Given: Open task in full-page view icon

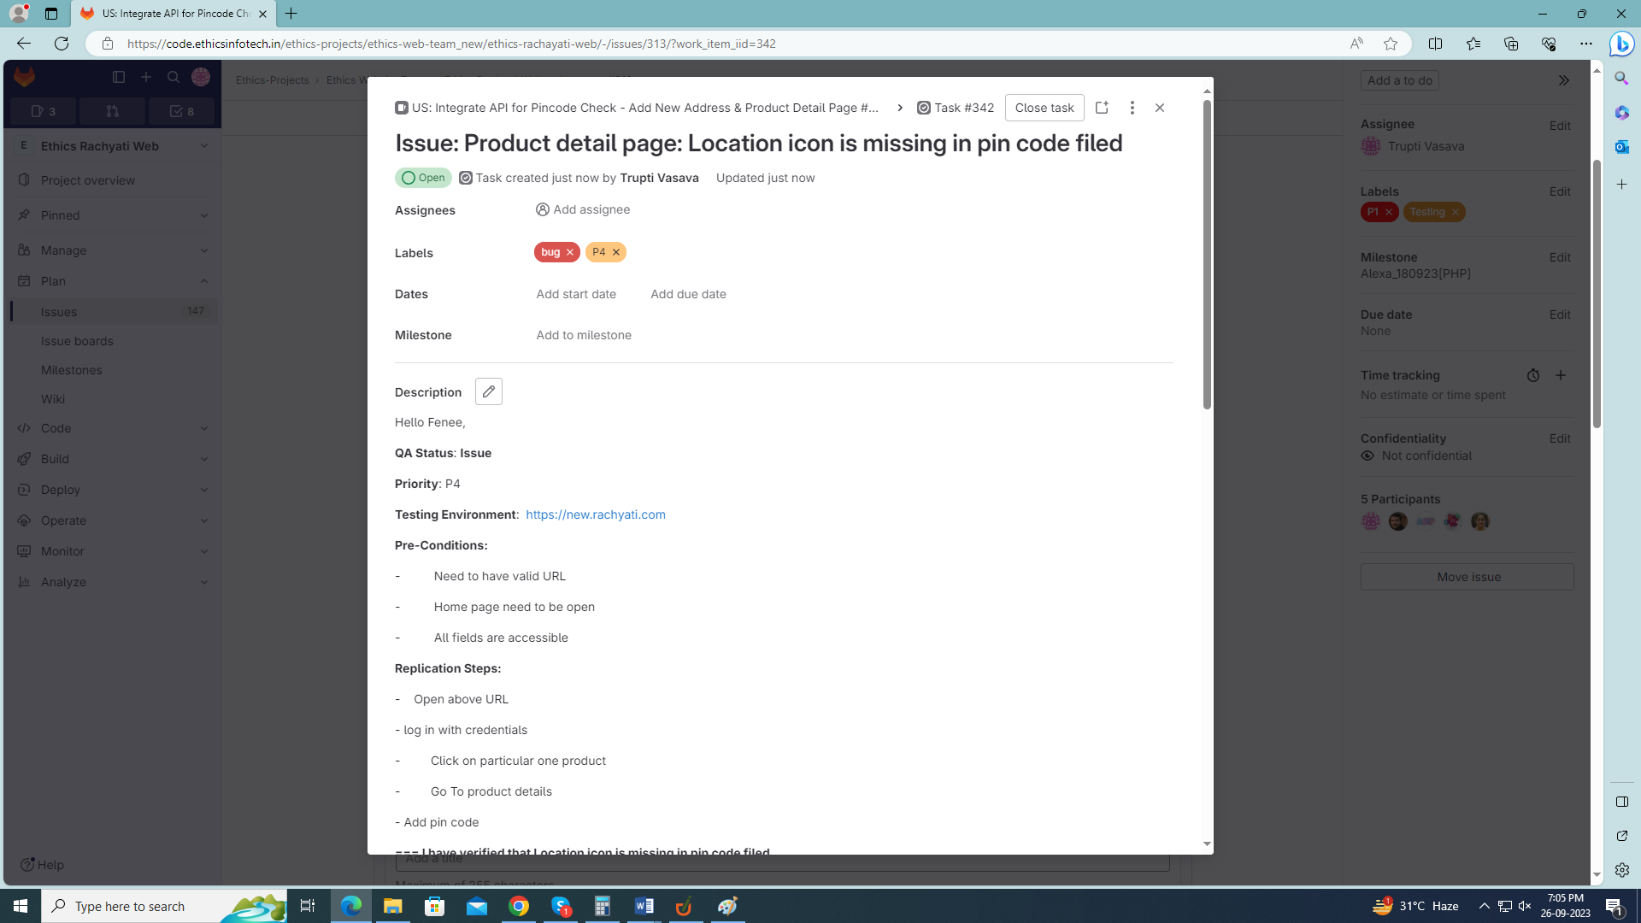Looking at the screenshot, I should (x=1102, y=108).
